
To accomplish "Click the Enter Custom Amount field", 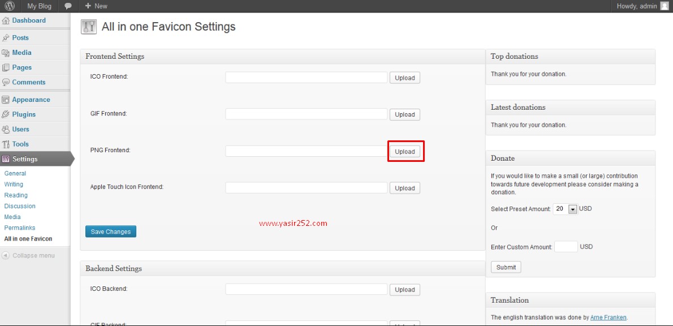I will click(566, 246).
